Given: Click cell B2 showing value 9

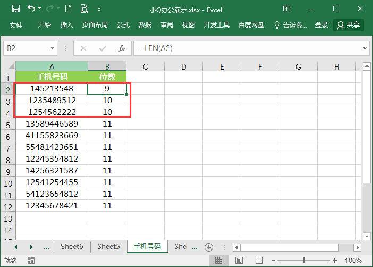Looking at the screenshot, I should coord(107,89).
